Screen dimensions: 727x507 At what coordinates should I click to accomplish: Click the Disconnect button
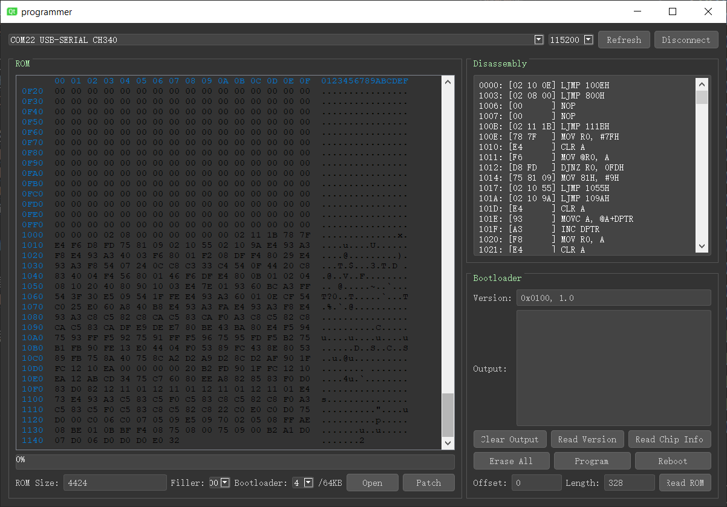686,40
